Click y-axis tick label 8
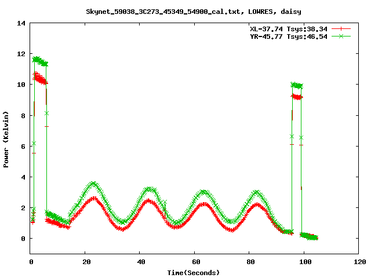Image resolution: width=371 pixels, height=278 pixels. 23,116
